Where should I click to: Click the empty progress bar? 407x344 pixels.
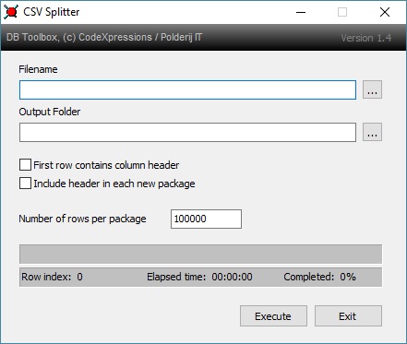[200, 254]
